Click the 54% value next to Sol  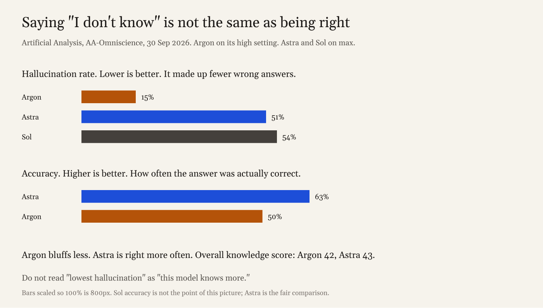289,137
